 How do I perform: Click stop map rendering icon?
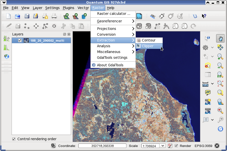tap(170, 146)
